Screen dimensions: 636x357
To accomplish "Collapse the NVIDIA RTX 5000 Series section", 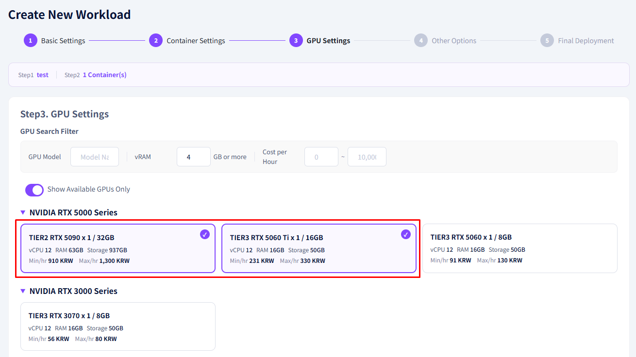I will tap(23, 212).
